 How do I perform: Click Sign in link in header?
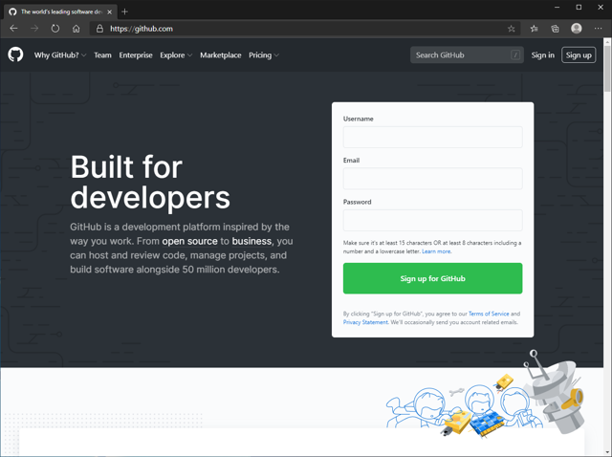(x=542, y=55)
